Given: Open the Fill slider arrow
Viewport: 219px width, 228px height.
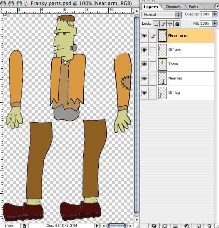Looking at the screenshot, I should [x=215, y=24].
